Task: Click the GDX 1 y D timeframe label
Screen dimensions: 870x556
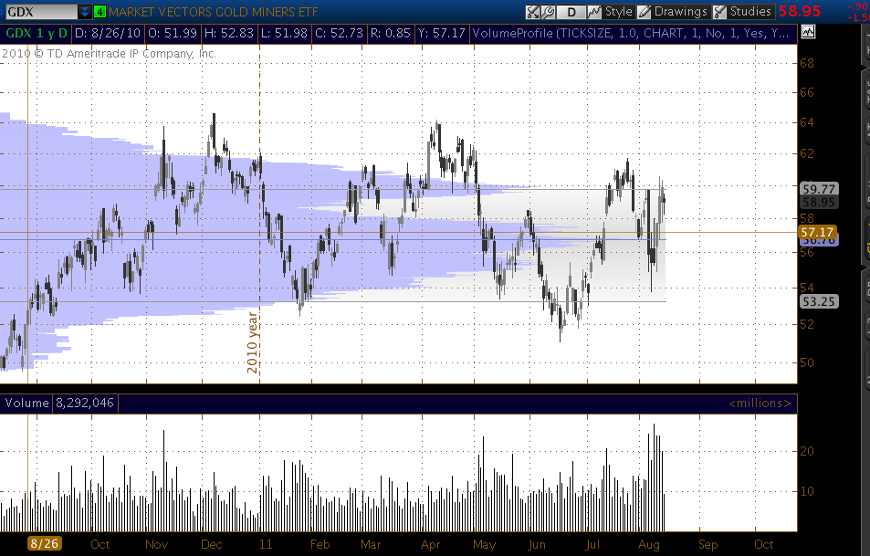Action: pos(36,33)
